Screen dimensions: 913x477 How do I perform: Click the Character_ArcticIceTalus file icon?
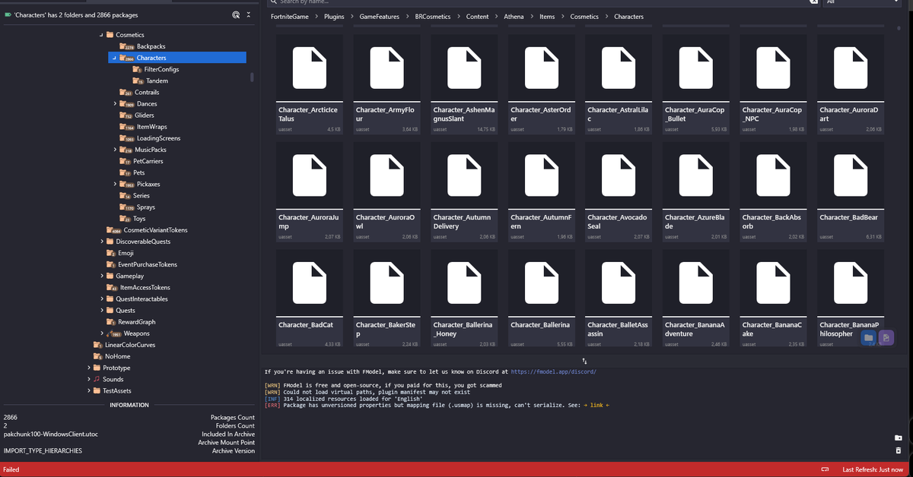click(x=309, y=69)
